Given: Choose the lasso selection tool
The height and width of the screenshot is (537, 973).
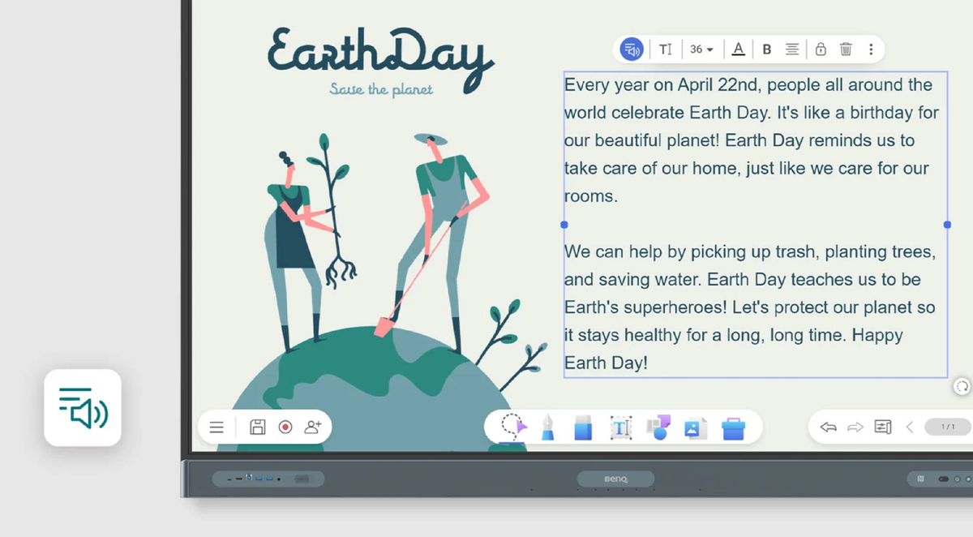Looking at the screenshot, I should [514, 427].
